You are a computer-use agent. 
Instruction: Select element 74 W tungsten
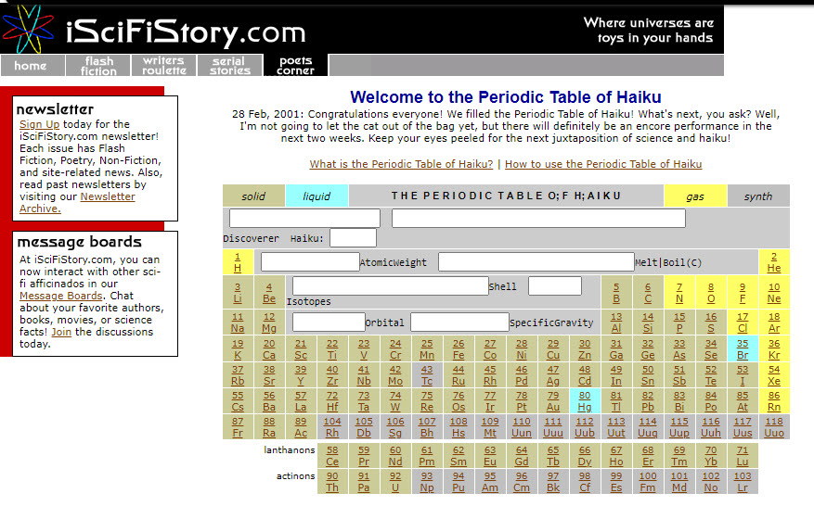tap(395, 400)
